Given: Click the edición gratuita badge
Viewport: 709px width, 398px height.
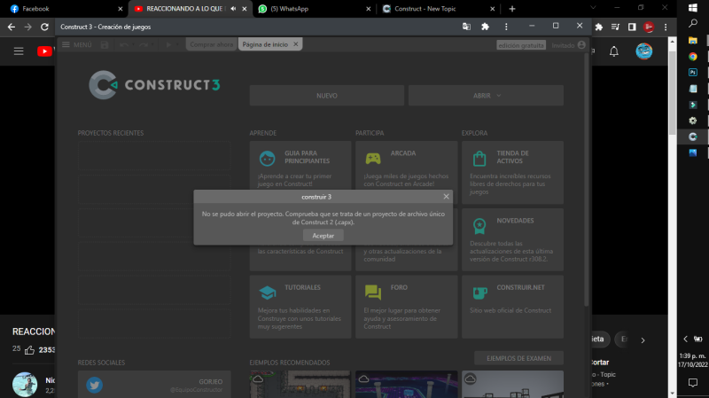Looking at the screenshot, I should point(521,45).
